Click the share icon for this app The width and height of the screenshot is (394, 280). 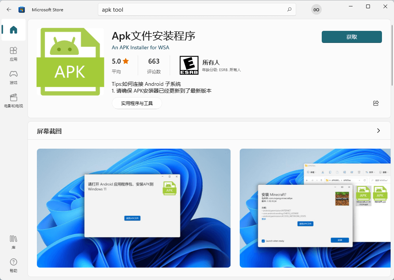(376, 103)
